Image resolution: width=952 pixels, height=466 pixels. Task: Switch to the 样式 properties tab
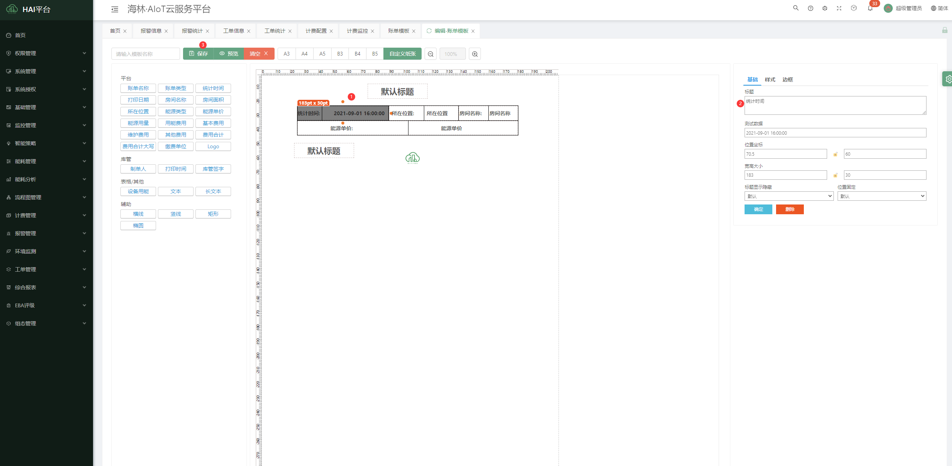click(x=770, y=80)
